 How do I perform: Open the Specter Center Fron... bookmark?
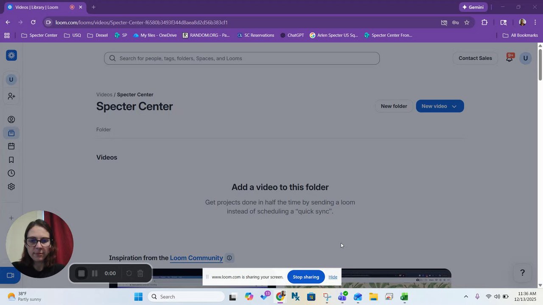(388, 35)
